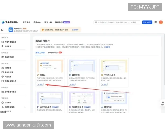Add the 机器人 capability

(x=40, y=84)
